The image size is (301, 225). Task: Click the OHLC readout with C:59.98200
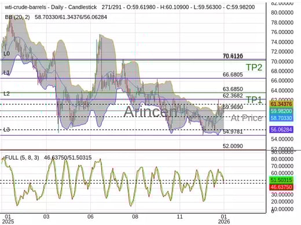click(x=178, y=7)
